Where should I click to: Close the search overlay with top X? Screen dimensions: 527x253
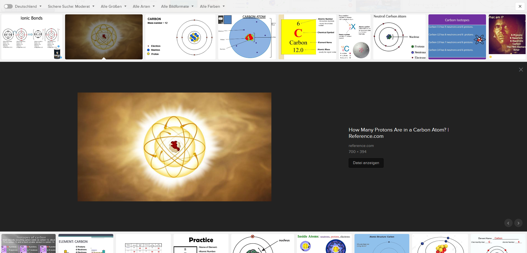520,6
